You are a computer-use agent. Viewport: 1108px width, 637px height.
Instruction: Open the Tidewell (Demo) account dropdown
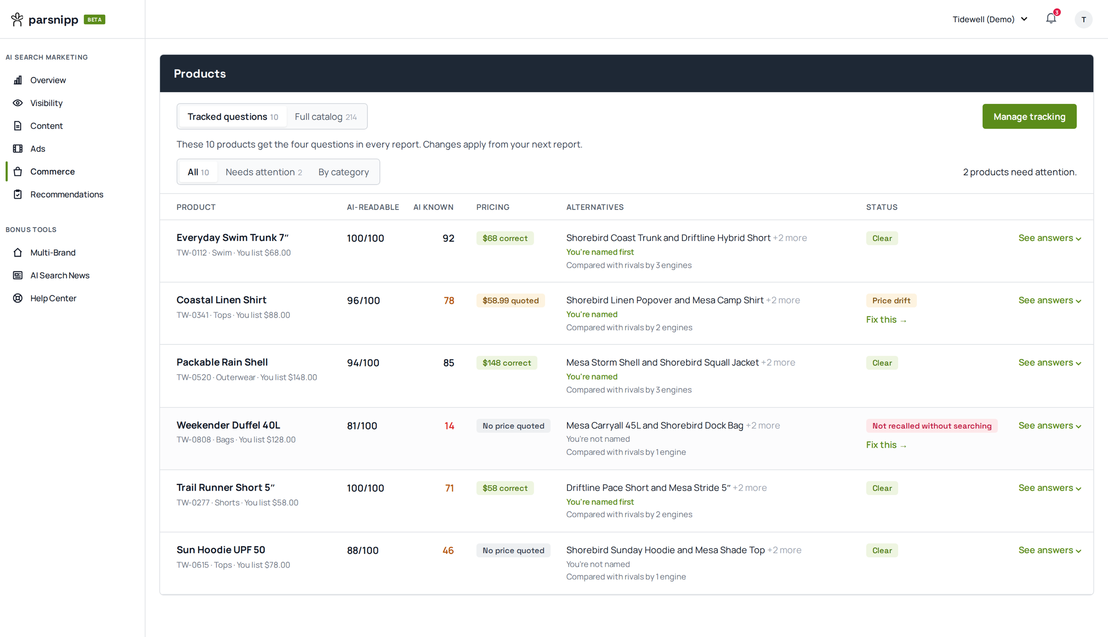click(990, 19)
